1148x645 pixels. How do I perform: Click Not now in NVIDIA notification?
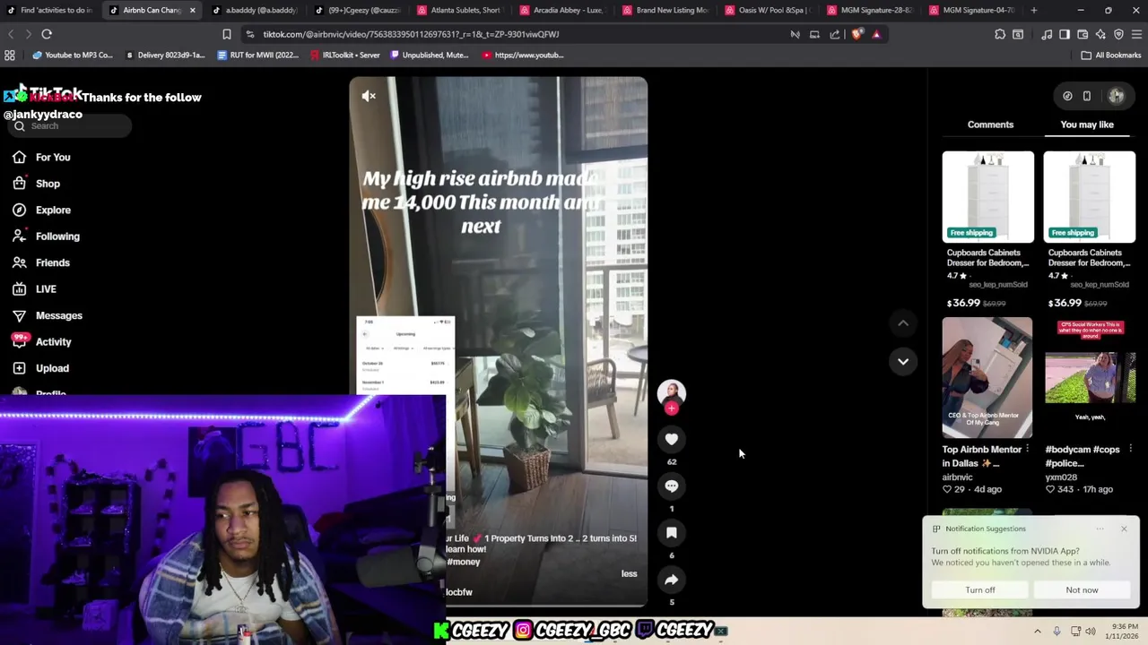click(x=1082, y=589)
